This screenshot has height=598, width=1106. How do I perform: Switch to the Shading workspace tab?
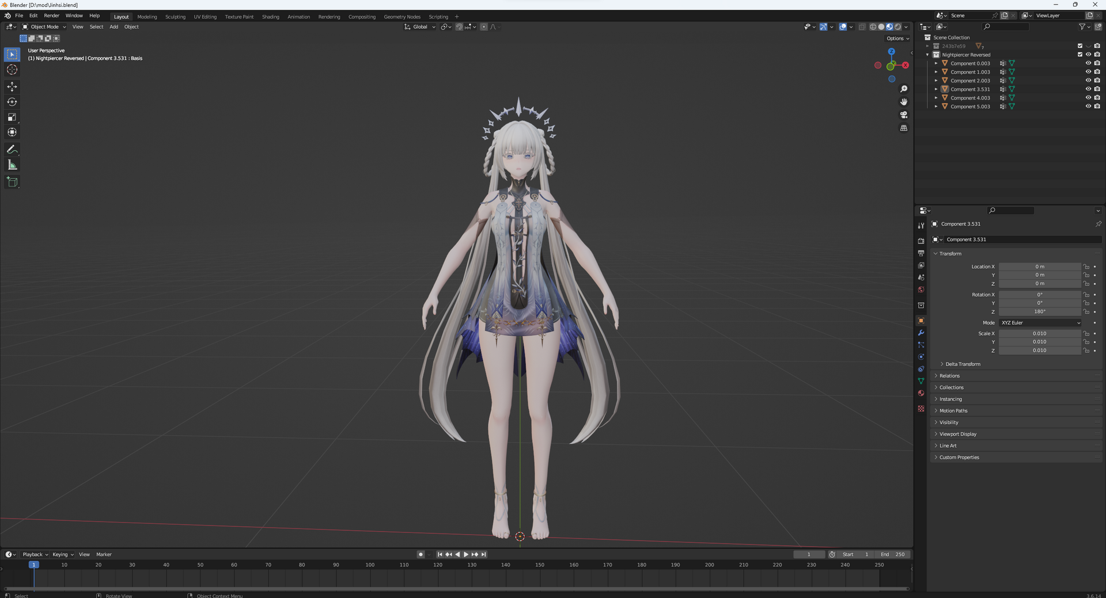(270, 17)
